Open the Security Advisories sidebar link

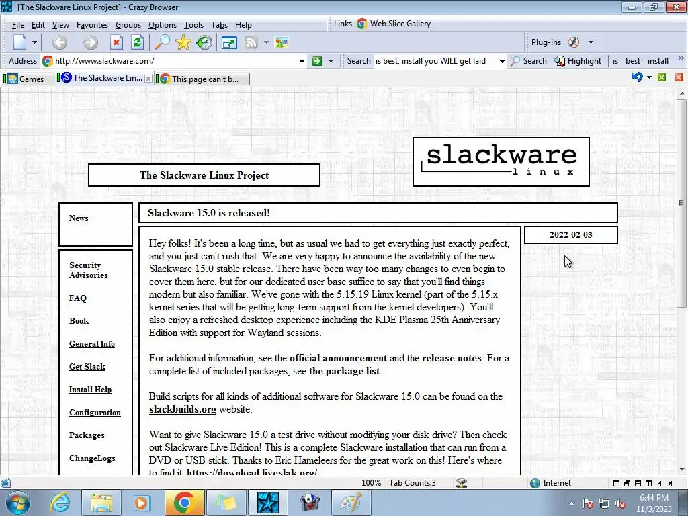coord(88,270)
